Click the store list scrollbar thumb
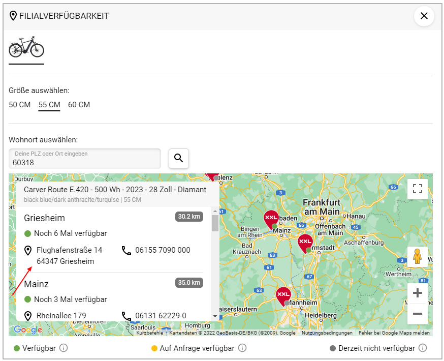This screenshot has width=444, height=361. [x=215, y=223]
